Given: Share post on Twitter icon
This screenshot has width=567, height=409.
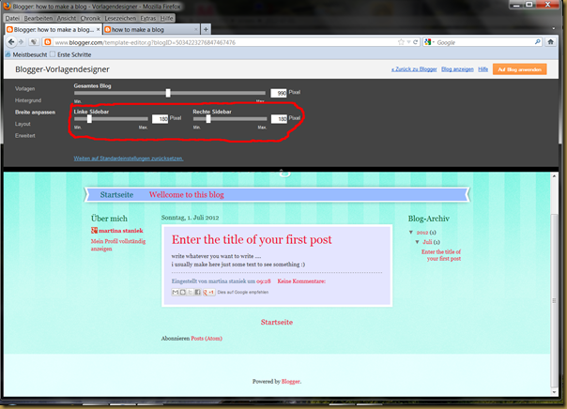Looking at the screenshot, I should pos(190,292).
